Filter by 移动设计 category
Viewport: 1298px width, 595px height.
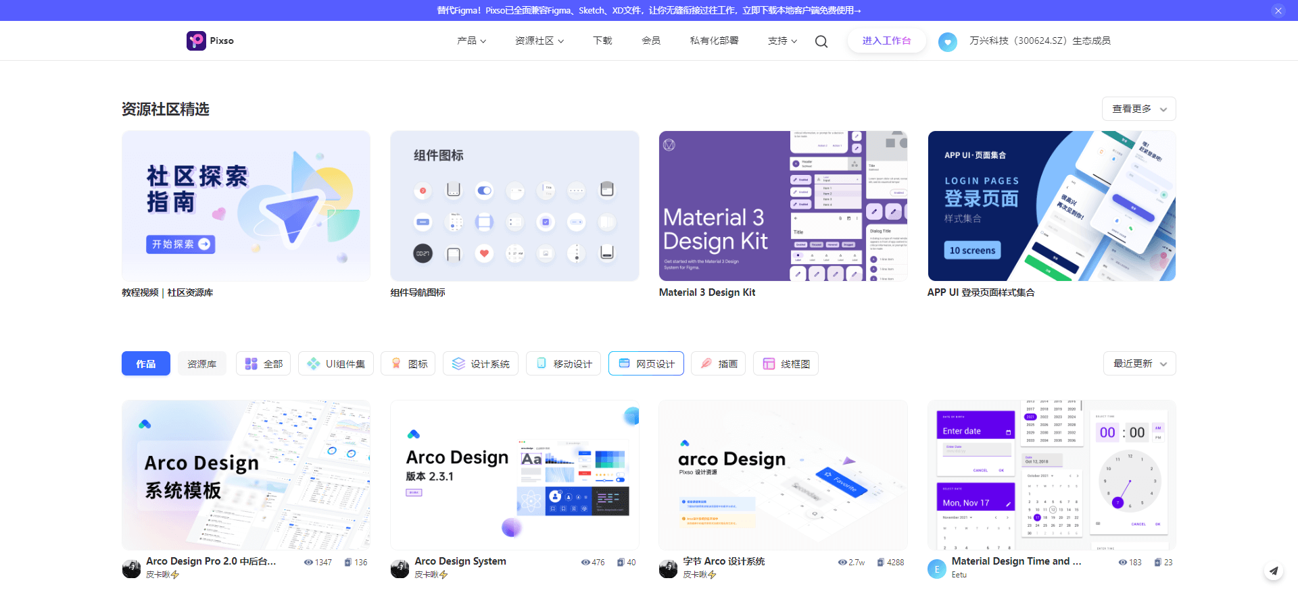[x=563, y=363]
